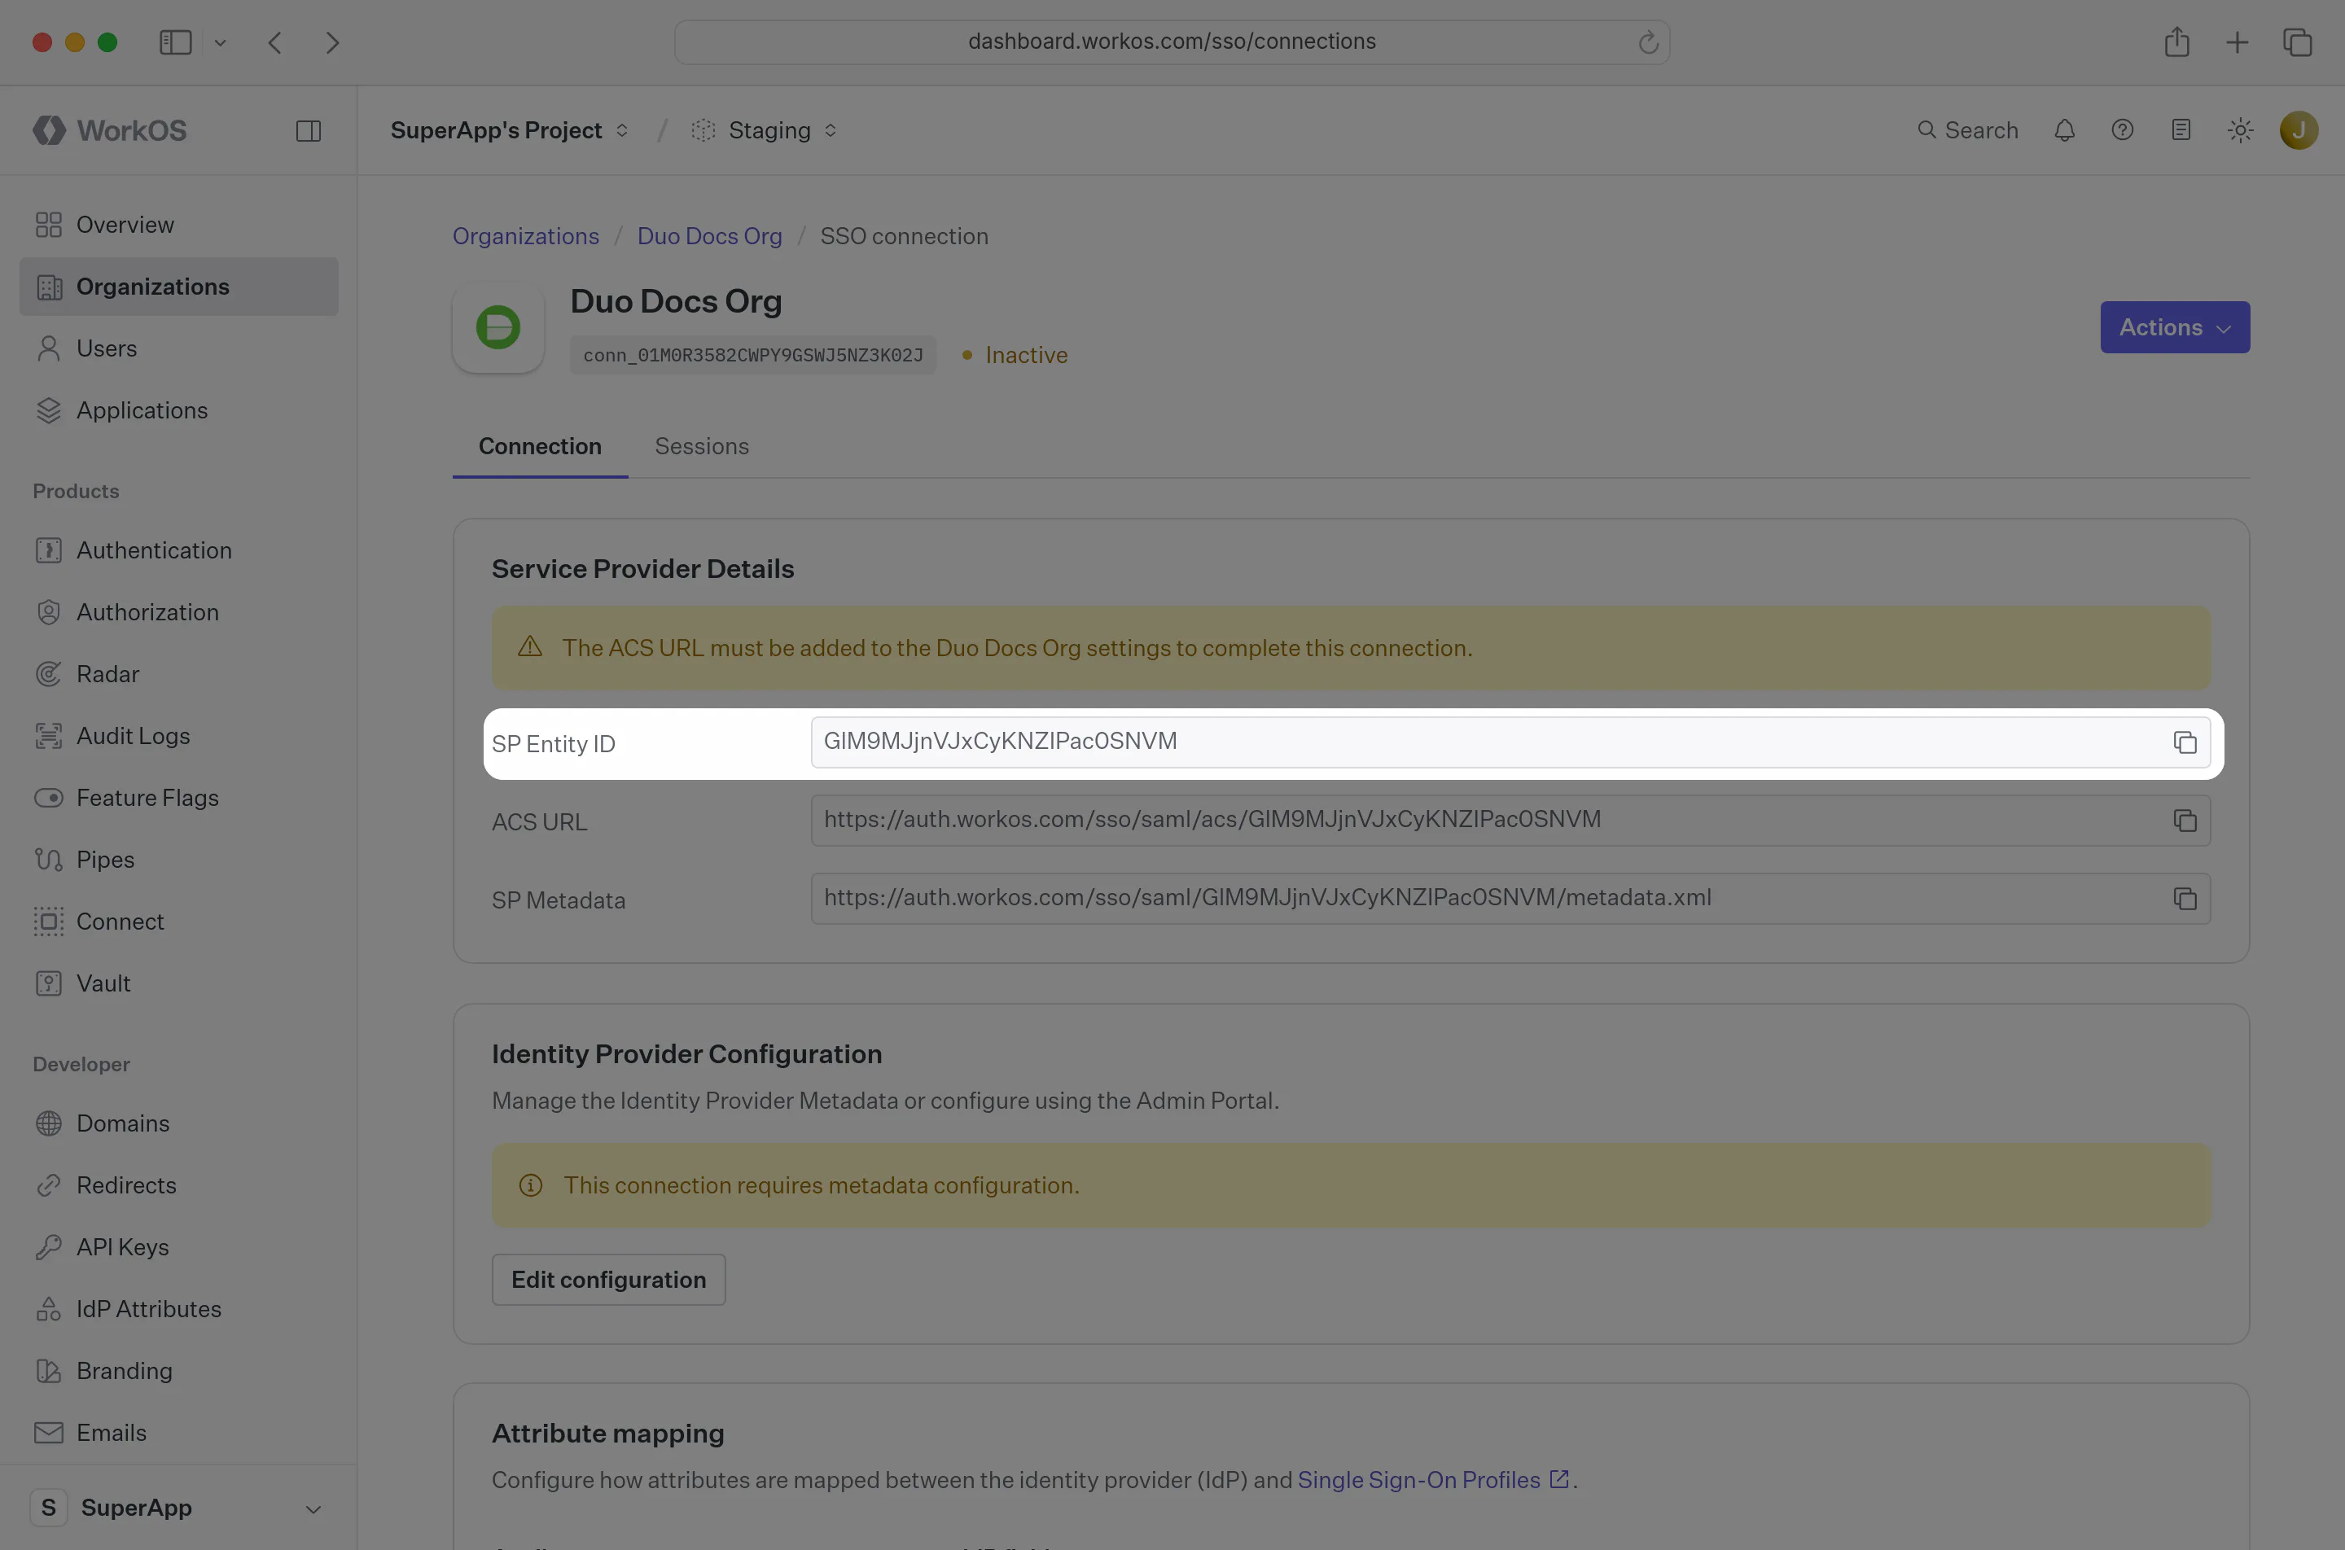Viewport: 2345px width, 1550px height.
Task: Toggle Safari sidebar
Action: (175, 42)
